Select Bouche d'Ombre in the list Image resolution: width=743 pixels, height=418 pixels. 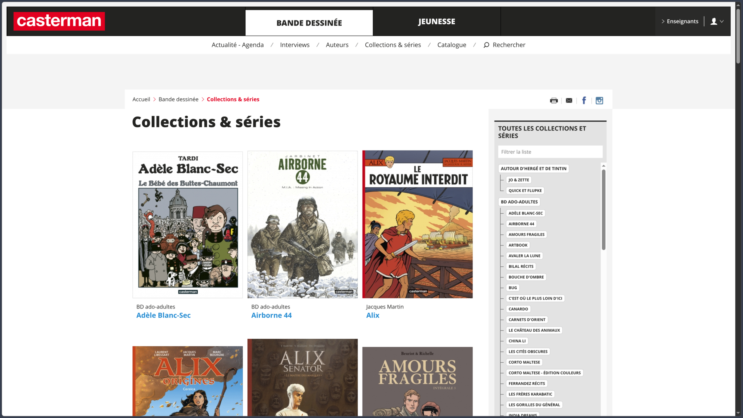[x=526, y=277]
